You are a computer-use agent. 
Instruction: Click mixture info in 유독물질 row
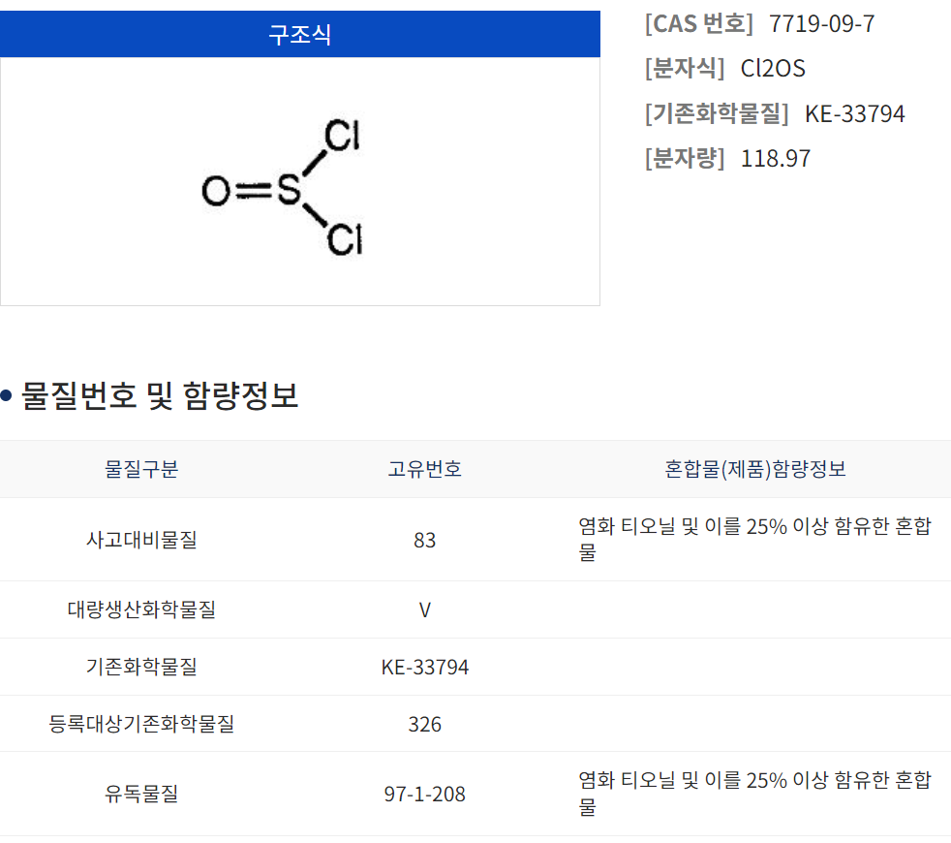tap(754, 794)
